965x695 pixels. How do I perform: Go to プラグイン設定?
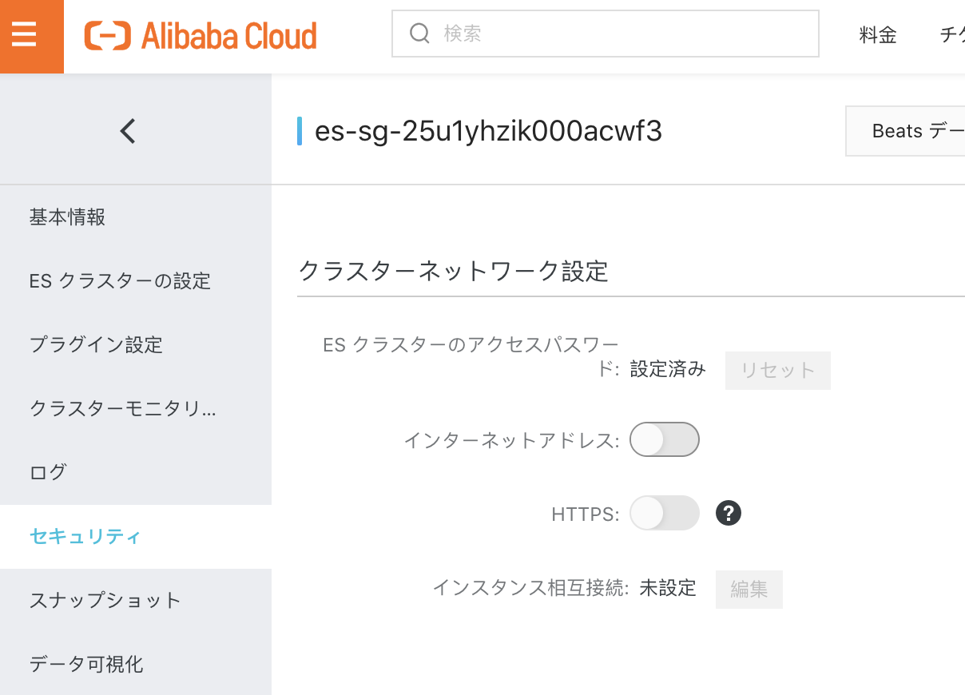(96, 344)
